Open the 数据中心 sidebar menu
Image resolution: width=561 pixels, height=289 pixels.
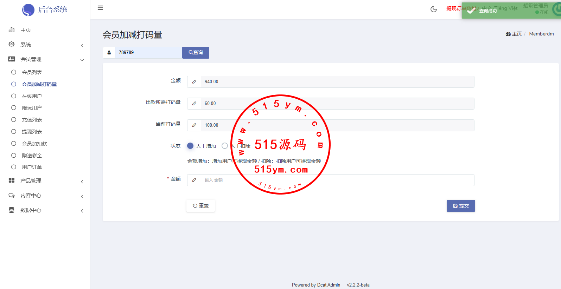coord(31,210)
